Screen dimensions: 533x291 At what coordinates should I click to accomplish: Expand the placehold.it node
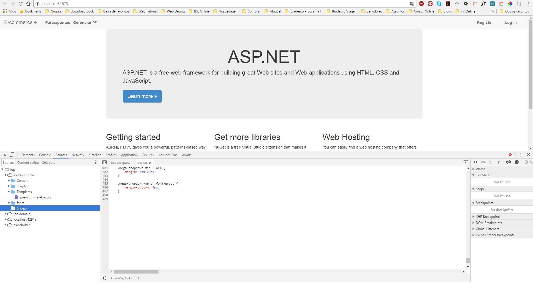6,225
